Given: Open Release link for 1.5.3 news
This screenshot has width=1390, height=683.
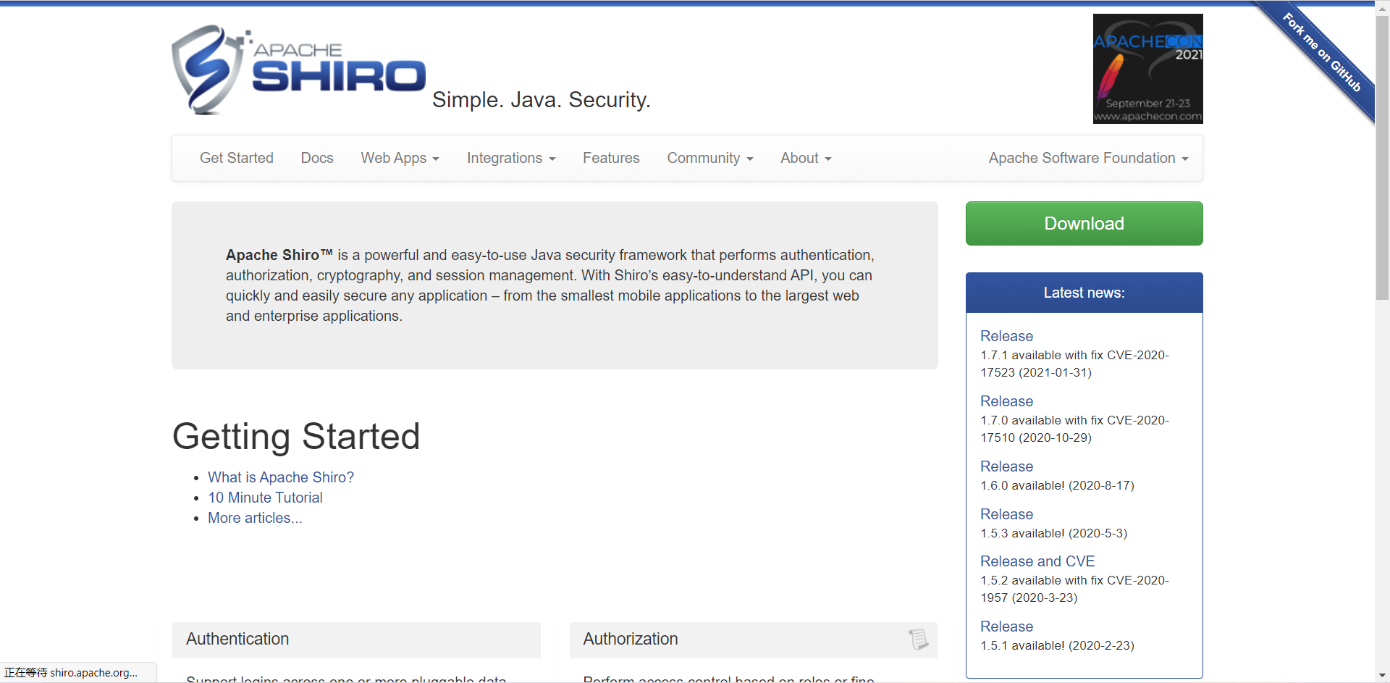Looking at the screenshot, I should coord(1006,514).
